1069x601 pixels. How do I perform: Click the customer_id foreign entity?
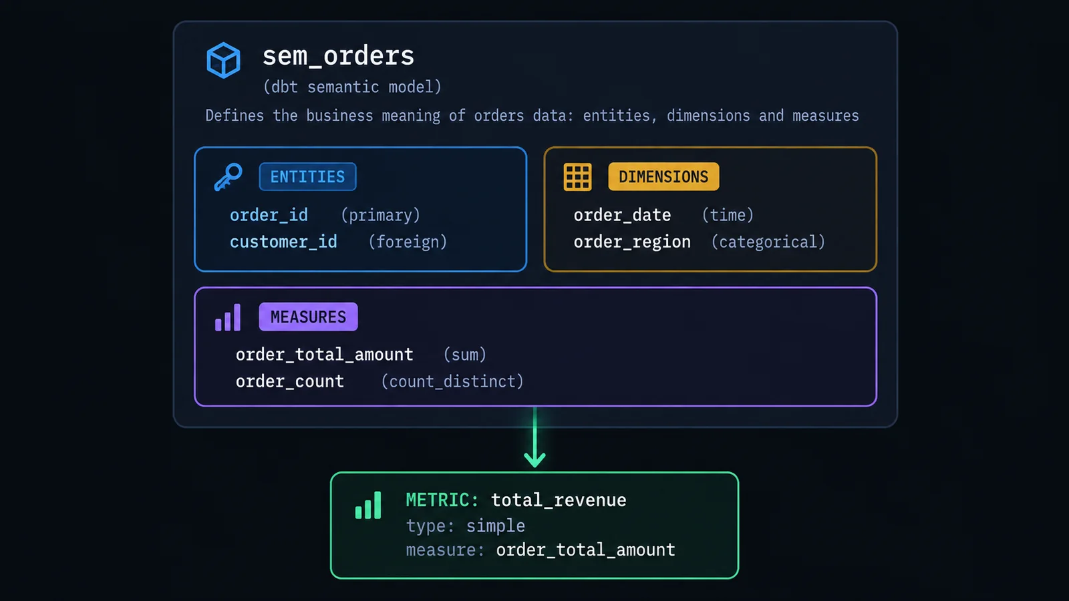pyautogui.click(x=338, y=242)
